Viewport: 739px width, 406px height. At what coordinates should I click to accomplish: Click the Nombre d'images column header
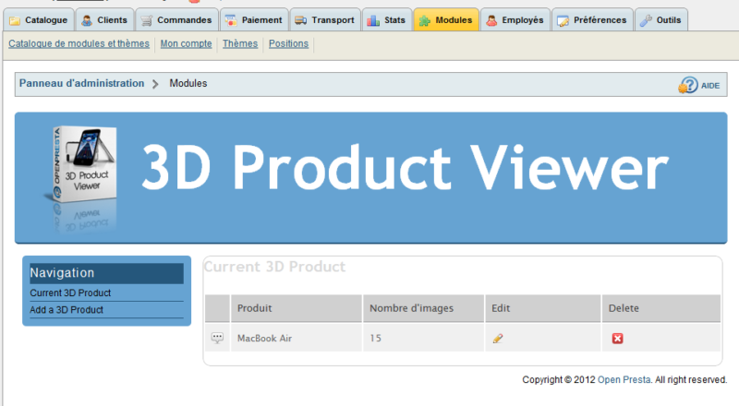pyautogui.click(x=423, y=308)
